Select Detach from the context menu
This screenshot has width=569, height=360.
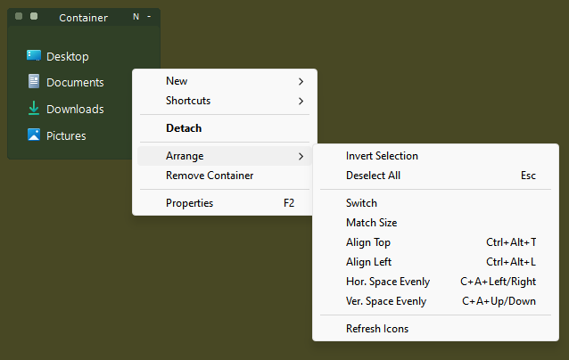click(x=225, y=128)
